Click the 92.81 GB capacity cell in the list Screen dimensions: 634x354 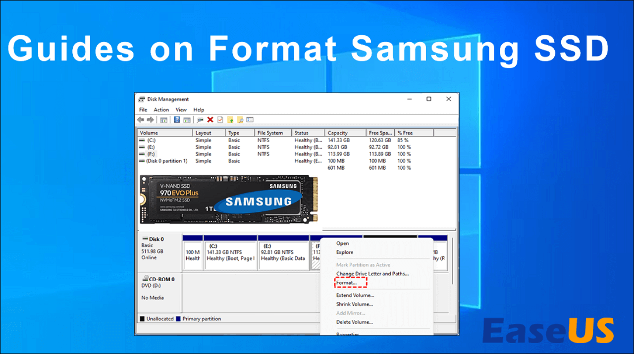pos(337,148)
